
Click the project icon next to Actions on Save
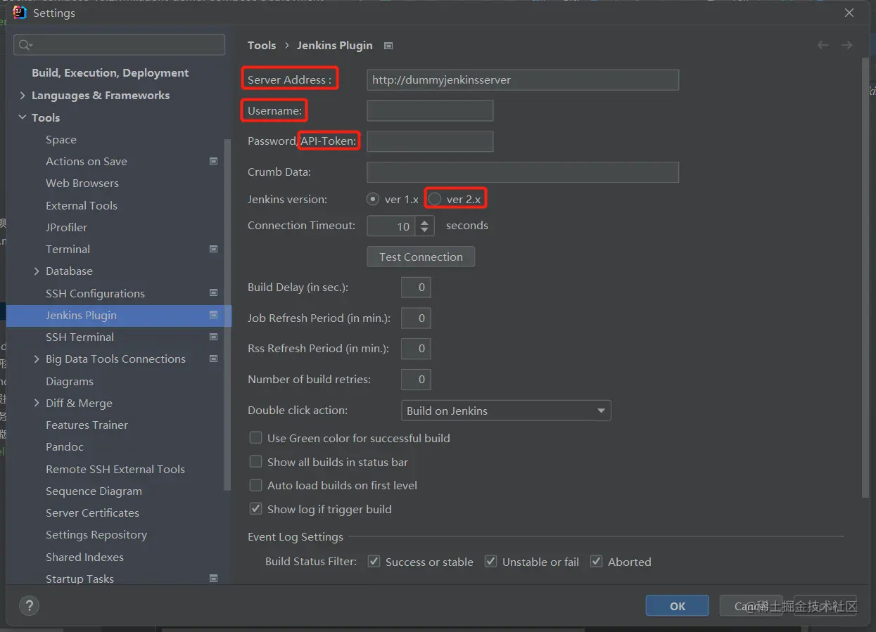click(214, 161)
